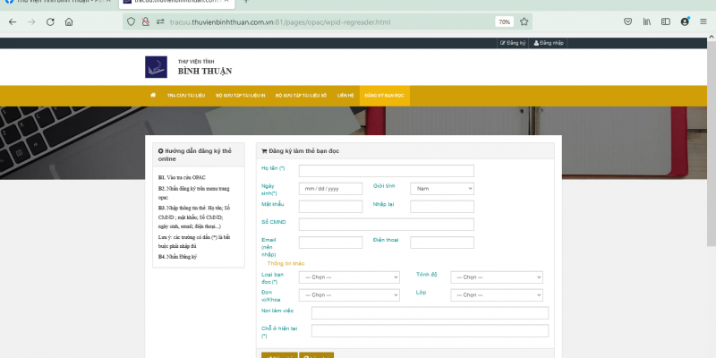Click Hướng dẫn đăng ký thẻ online heading

[195, 155]
